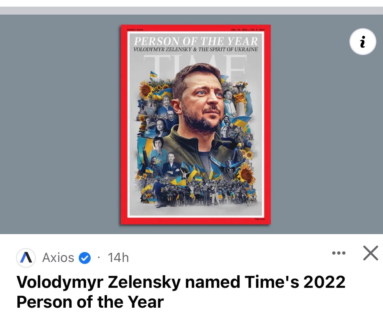Click the light gray bar above the image

(191, 10)
